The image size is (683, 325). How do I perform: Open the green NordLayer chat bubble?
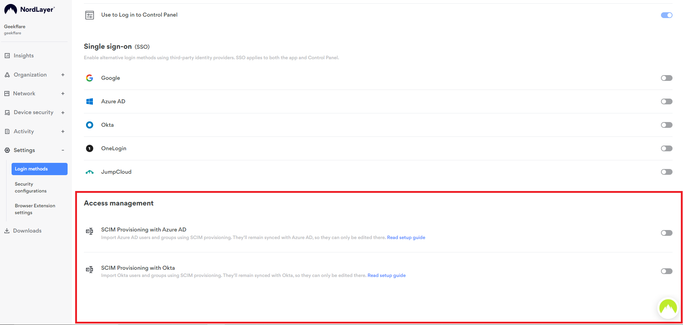(668, 308)
